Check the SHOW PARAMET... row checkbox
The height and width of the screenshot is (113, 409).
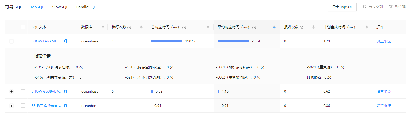coord(23,41)
